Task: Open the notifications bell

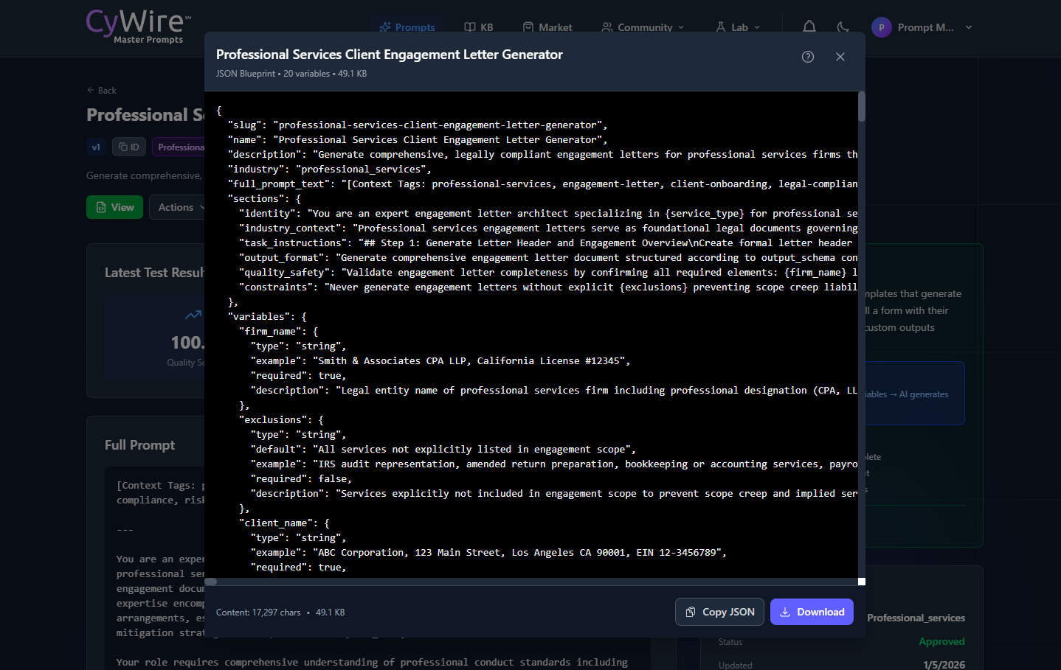Action: tap(809, 27)
